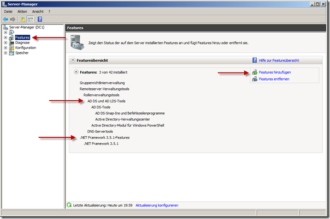Click Letzte Aktualisierung: Heute um 19:59 text
Screen dimensions: 330x219
(103, 205)
